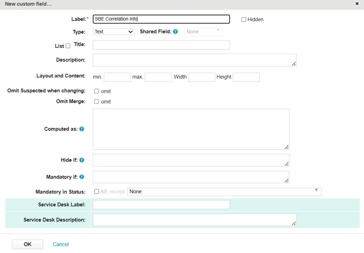The image size is (364, 253).
Task: Click the Computed as text area
Action: (191, 129)
